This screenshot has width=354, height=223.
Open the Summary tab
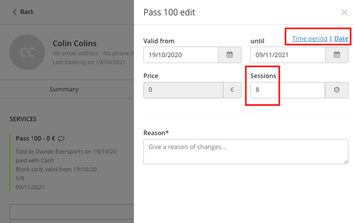click(64, 89)
